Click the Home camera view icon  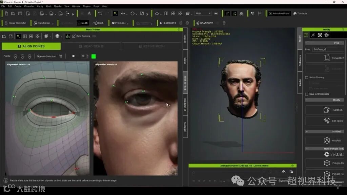(157, 14)
